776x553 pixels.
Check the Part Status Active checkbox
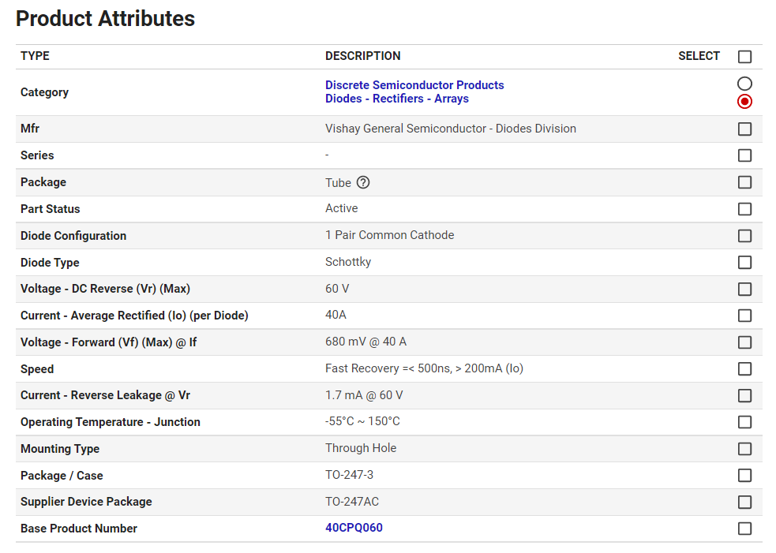click(x=744, y=209)
